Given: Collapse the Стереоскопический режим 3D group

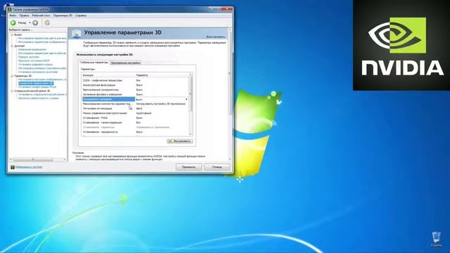Looking at the screenshot, I should pos(12,91).
